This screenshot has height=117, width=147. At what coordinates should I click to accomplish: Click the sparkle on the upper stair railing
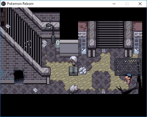pyautogui.click(x=8, y=26)
